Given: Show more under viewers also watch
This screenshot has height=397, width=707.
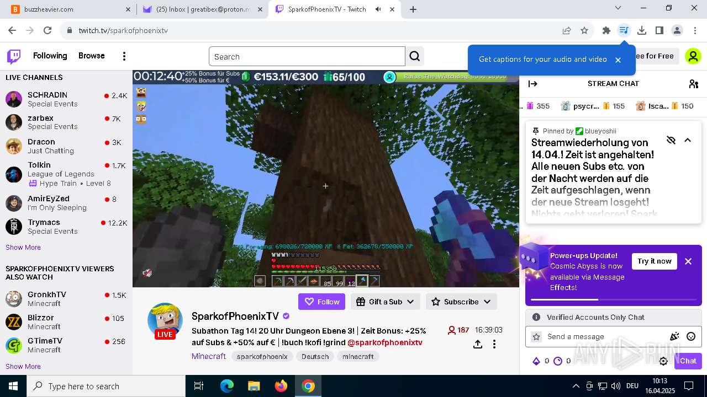Looking at the screenshot, I should pos(23,367).
